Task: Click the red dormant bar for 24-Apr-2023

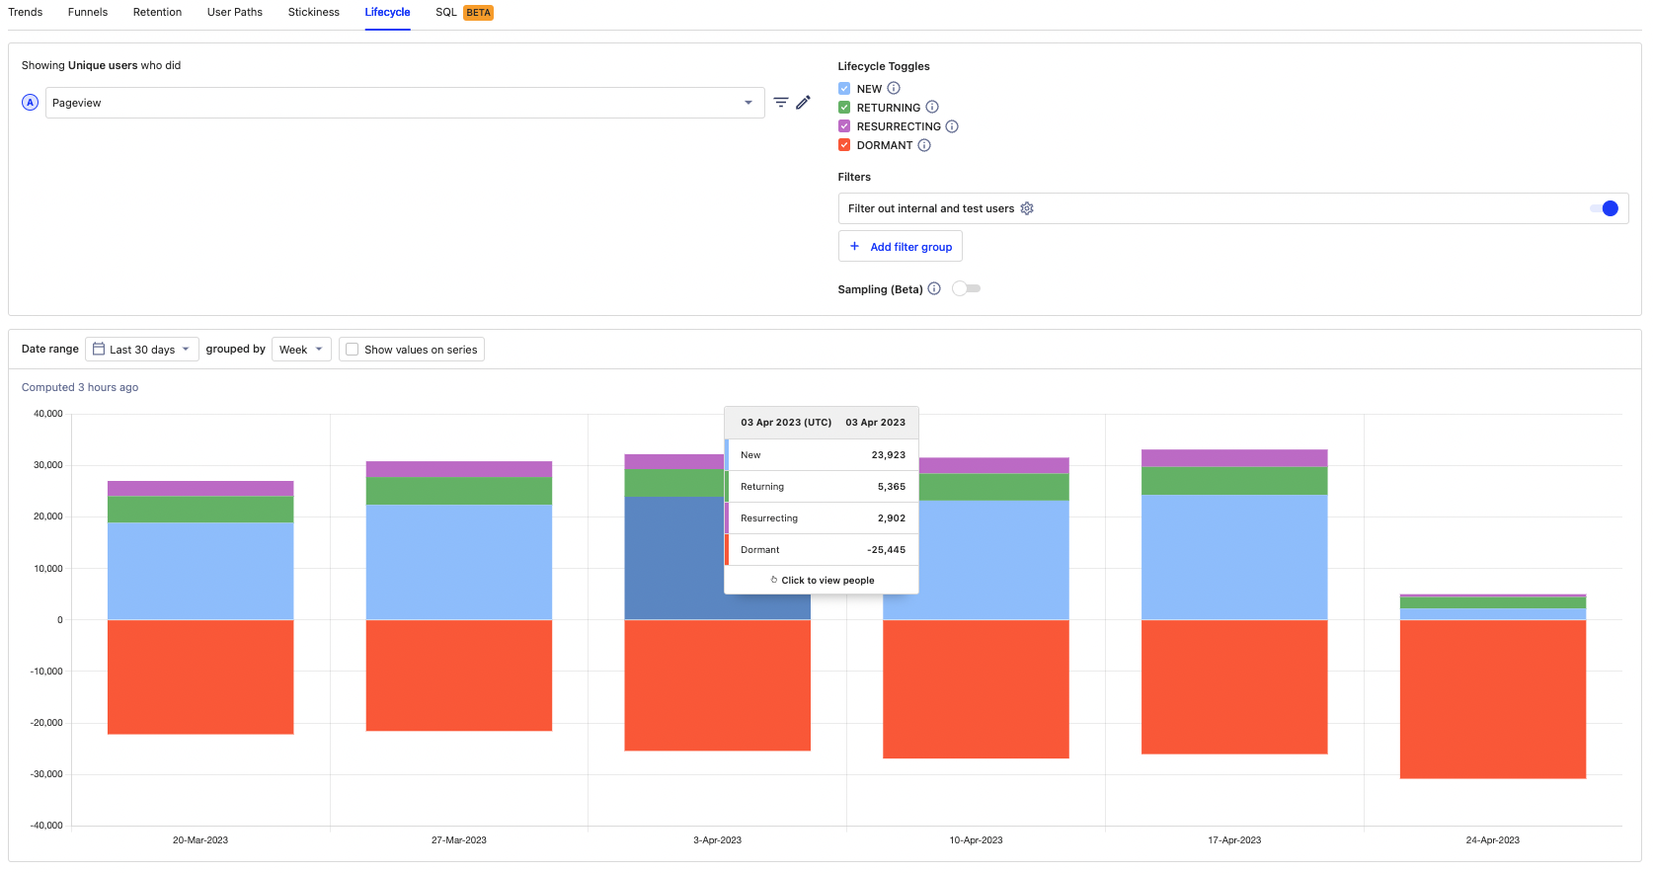Action: pyautogui.click(x=1492, y=699)
